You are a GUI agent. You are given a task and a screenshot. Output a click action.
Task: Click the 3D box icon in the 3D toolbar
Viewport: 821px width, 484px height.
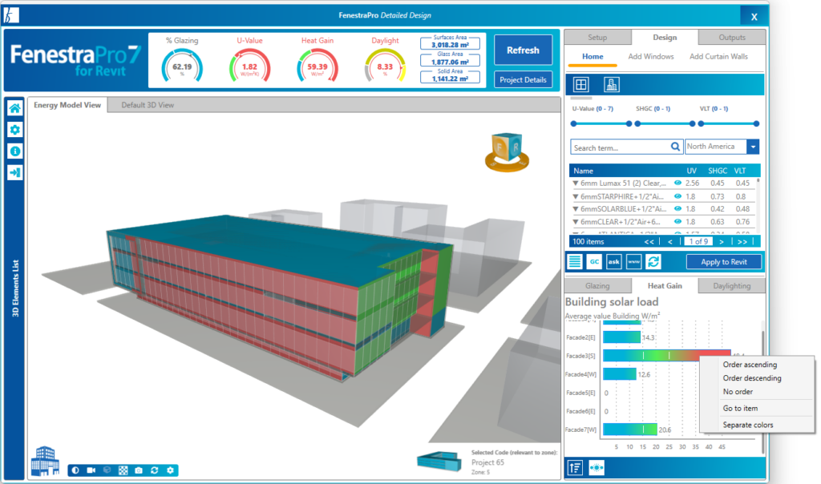pos(107,470)
